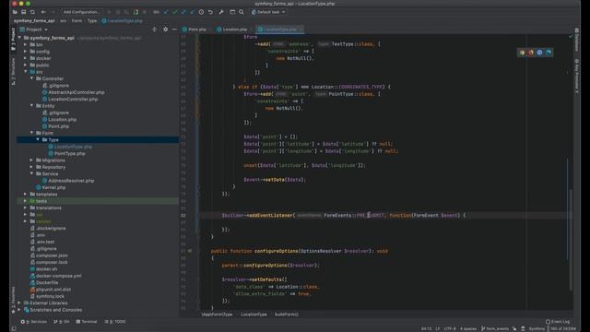
Task: Click the green VCS commit checkmark icon
Action: (x=174, y=12)
